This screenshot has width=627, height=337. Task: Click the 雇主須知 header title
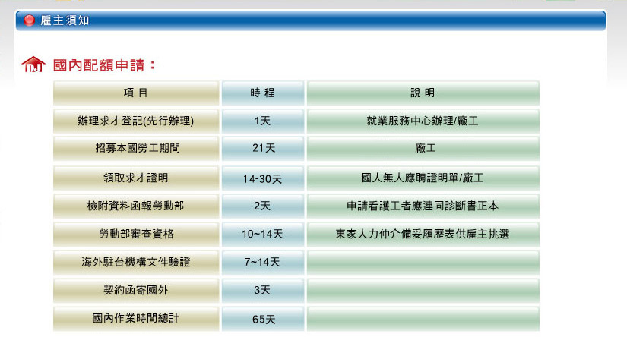(x=65, y=20)
